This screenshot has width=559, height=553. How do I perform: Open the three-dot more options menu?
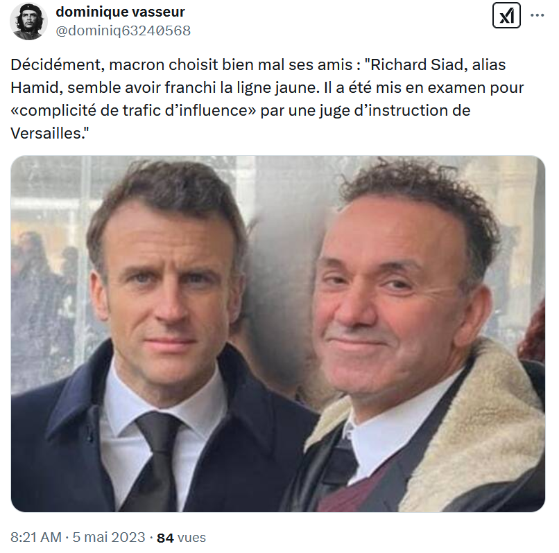click(x=537, y=15)
